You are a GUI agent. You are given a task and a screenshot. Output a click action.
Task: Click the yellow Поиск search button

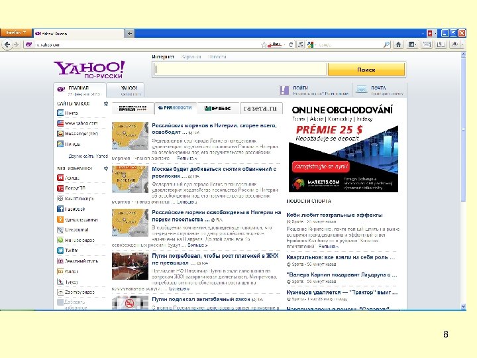click(366, 70)
